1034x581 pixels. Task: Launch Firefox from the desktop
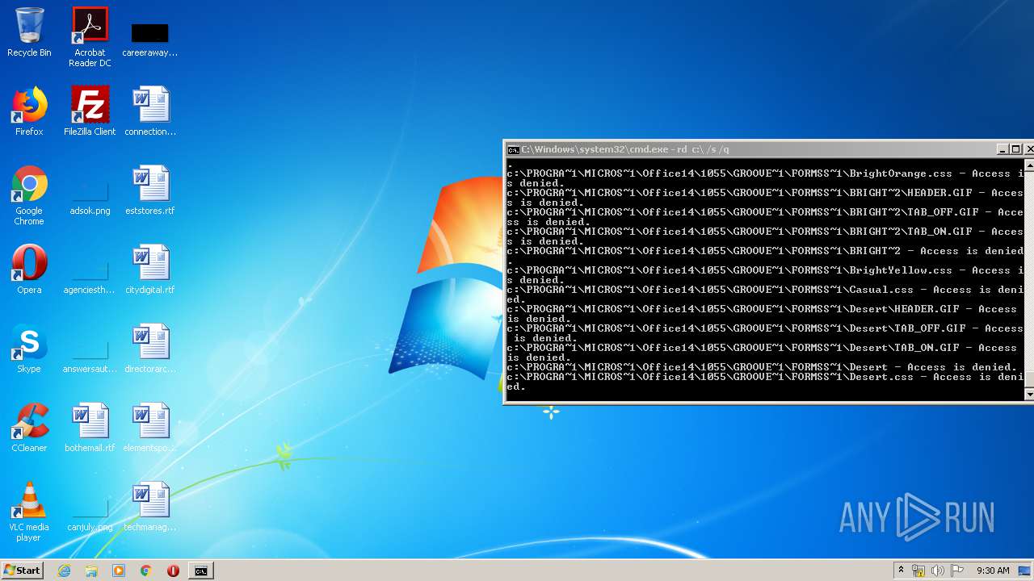tap(29, 111)
